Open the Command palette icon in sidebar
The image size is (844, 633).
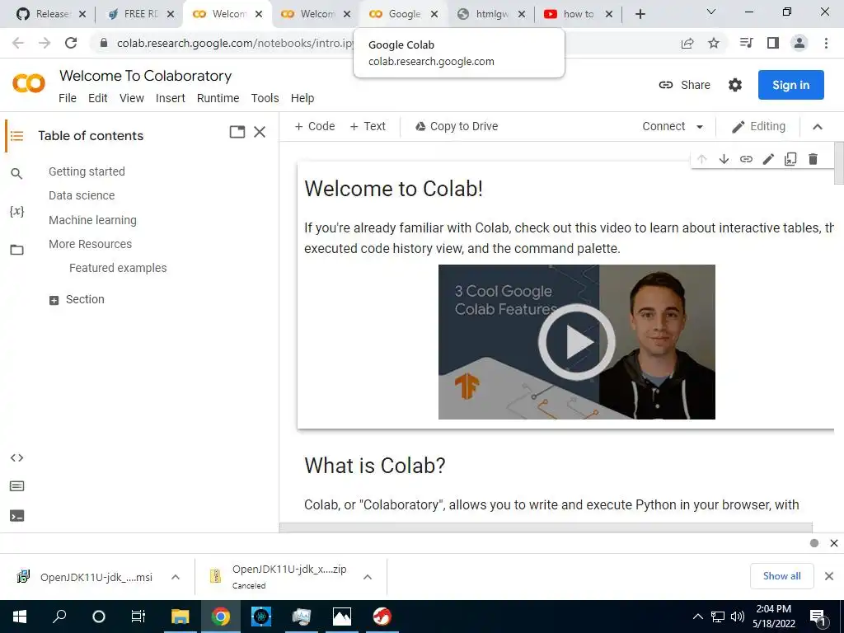coord(16,486)
